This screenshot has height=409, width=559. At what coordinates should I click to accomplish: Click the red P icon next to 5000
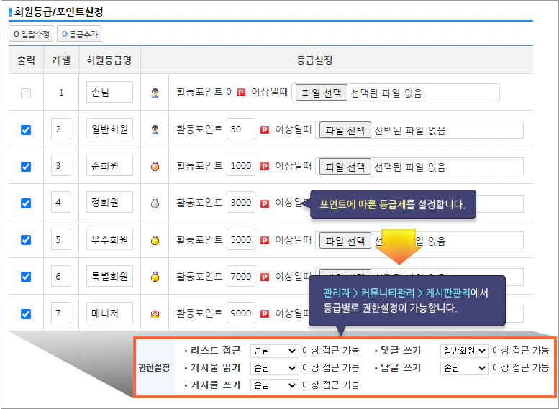click(x=265, y=240)
